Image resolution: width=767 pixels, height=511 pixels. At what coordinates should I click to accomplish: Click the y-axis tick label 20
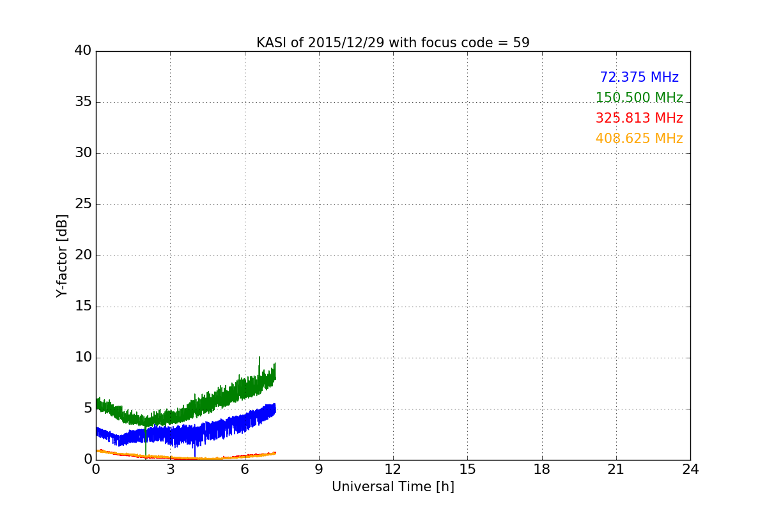point(83,256)
